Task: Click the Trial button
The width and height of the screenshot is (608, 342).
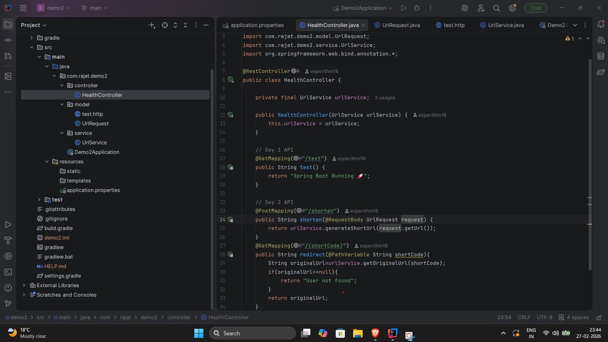Action: [535, 8]
